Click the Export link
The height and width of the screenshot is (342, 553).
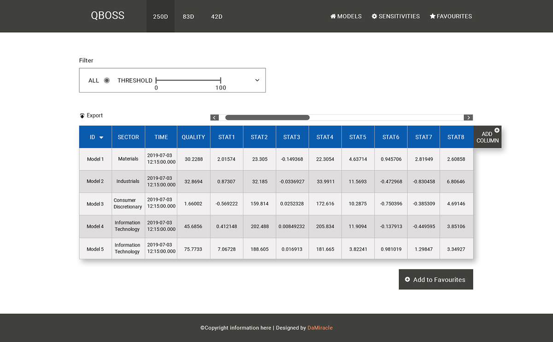(91, 116)
